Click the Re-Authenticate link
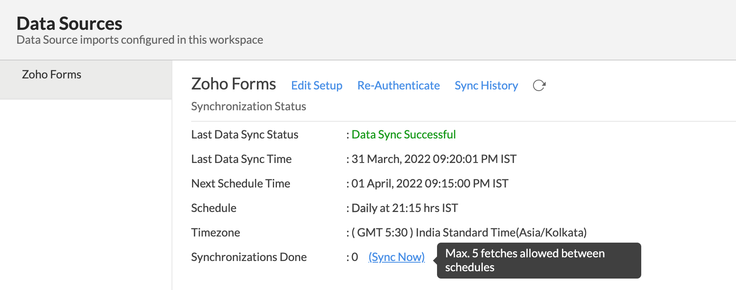736x290 pixels. [398, 85]
